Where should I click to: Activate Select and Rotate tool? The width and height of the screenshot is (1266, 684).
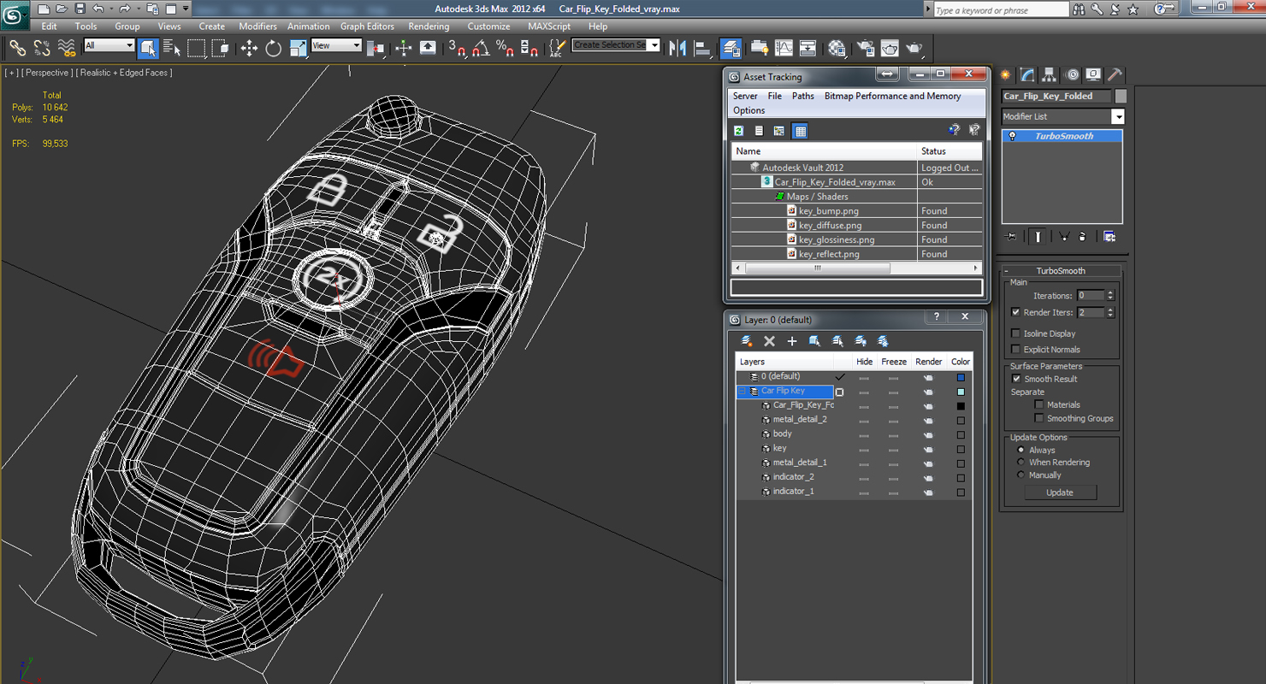click(x=273, y=48)
